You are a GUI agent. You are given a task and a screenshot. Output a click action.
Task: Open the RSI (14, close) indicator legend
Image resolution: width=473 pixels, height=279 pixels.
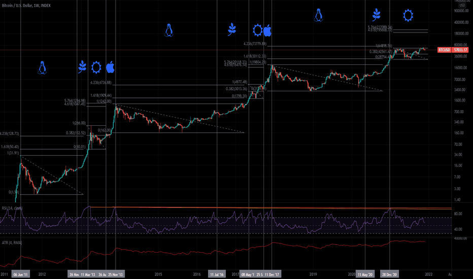tap(12, 208)
